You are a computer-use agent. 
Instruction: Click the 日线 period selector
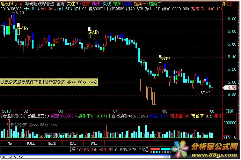(x=229, y=111)
